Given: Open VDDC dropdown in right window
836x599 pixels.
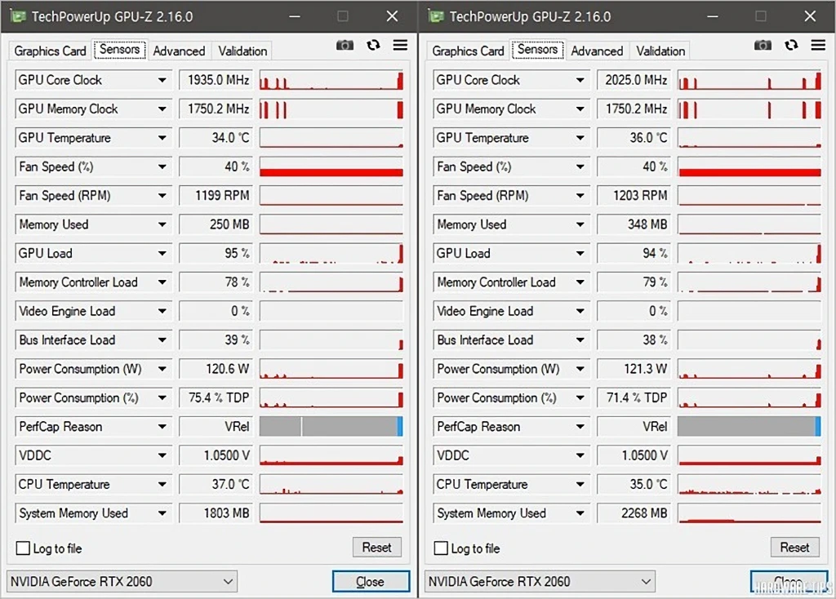Looking at the screenshot, I should tap(580, 455).
